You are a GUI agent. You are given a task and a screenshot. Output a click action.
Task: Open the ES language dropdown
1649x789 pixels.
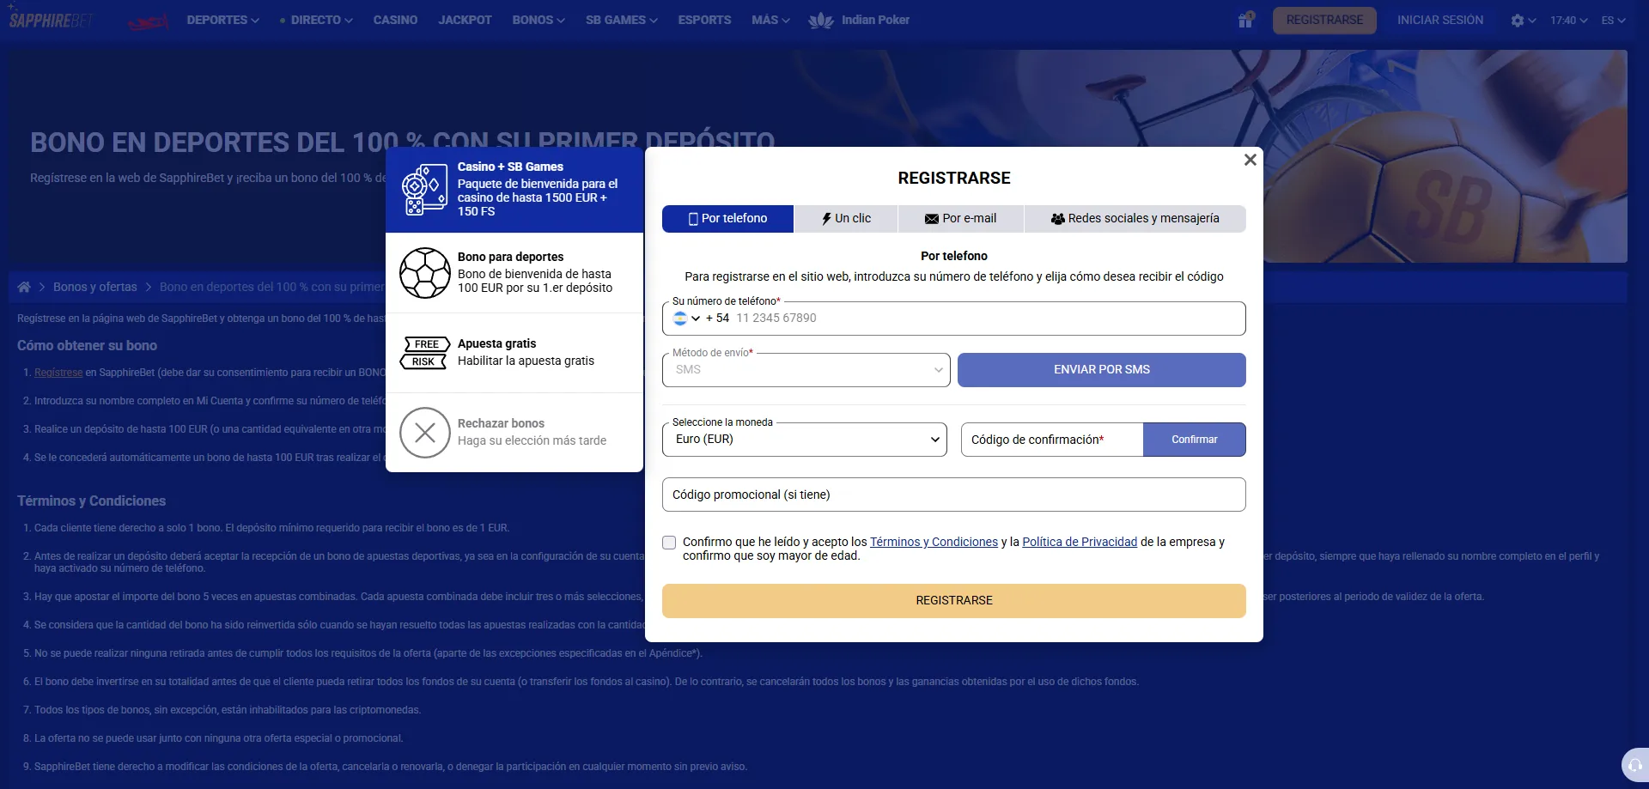click(1613, 21)
